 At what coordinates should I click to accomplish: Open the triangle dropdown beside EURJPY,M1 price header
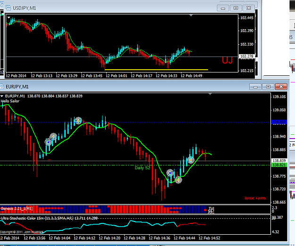(2, 96)
